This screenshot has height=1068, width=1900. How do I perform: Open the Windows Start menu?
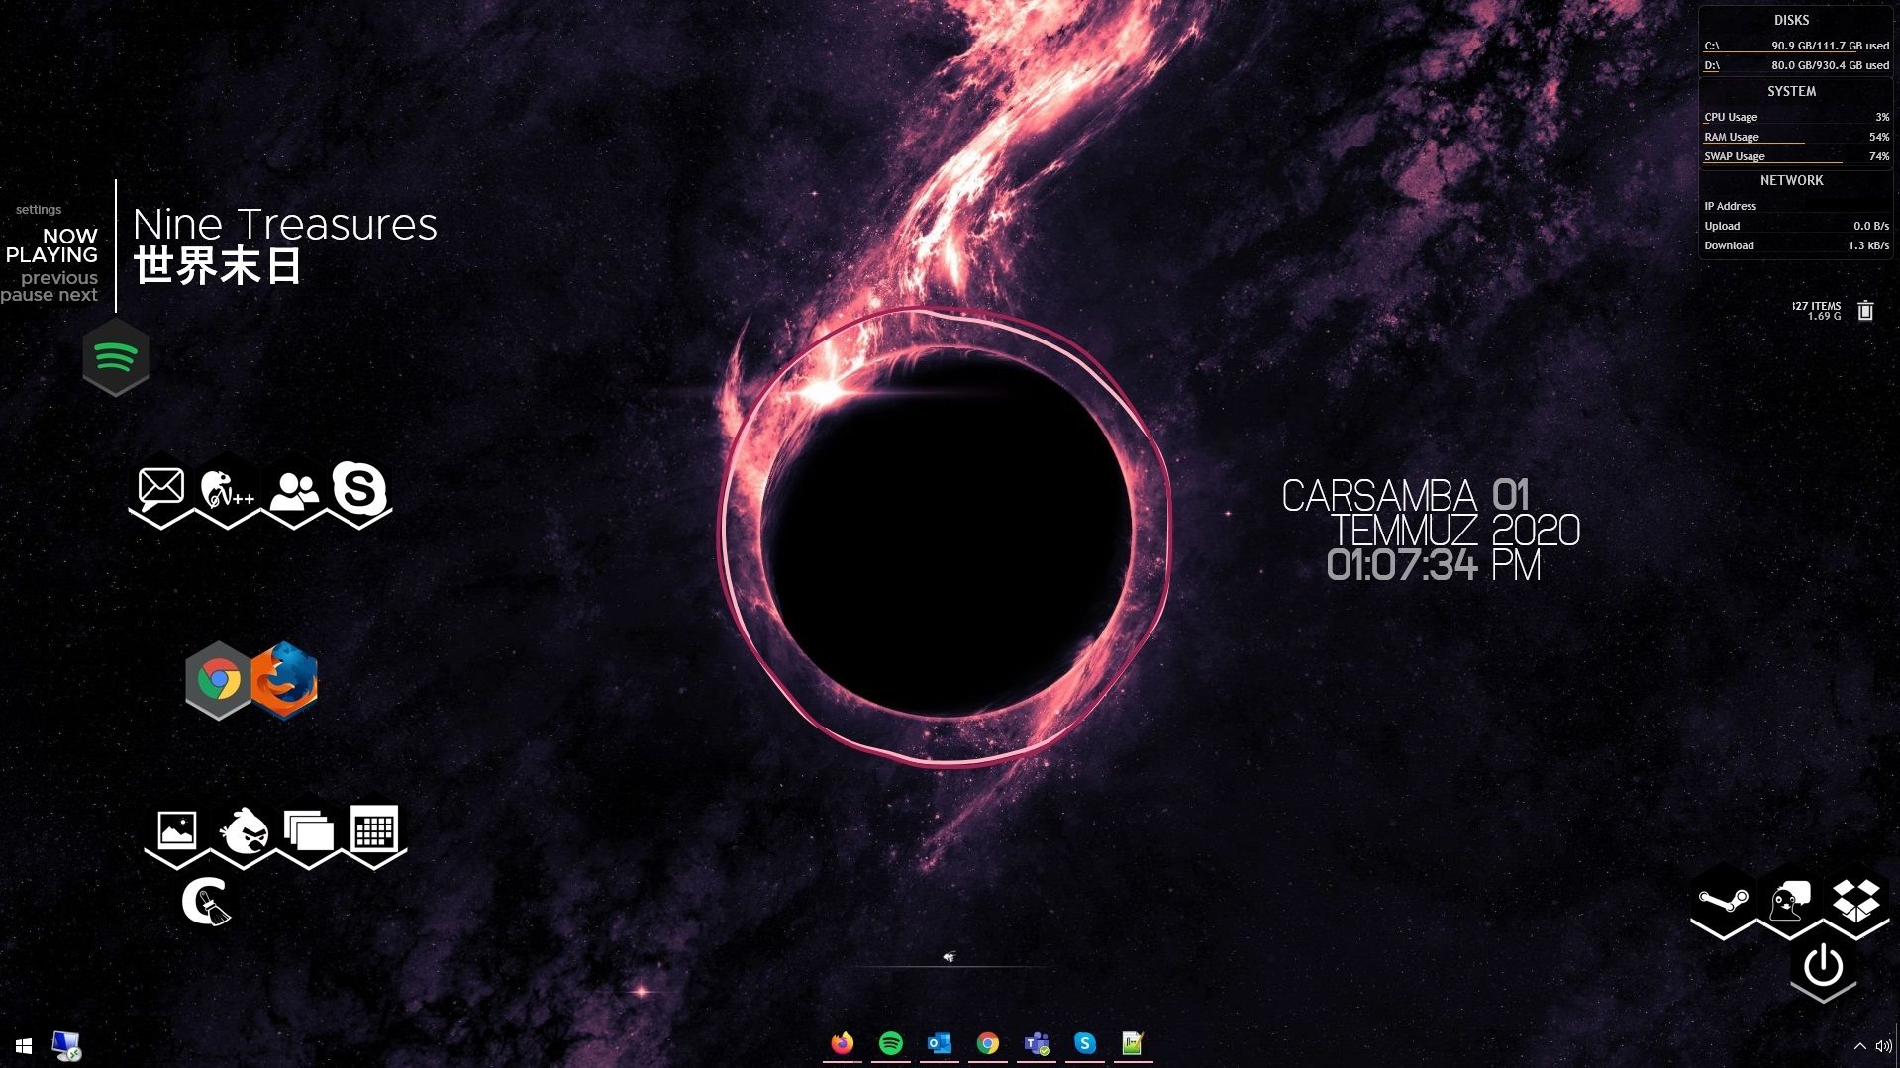click(x=22, y=1045)
